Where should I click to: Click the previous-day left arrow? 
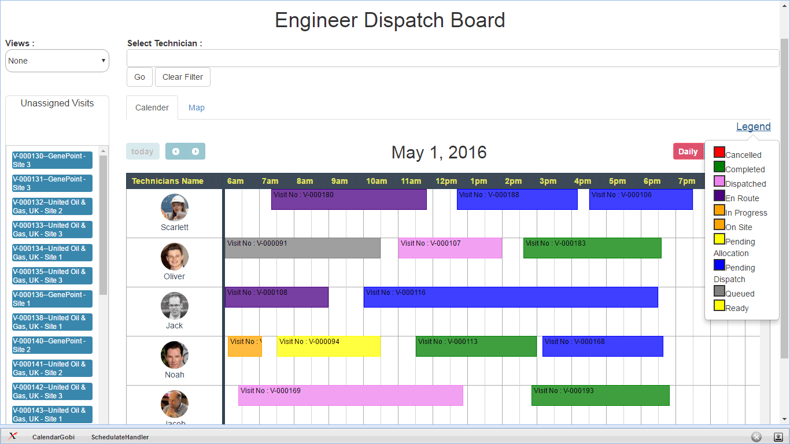(175, 151)
